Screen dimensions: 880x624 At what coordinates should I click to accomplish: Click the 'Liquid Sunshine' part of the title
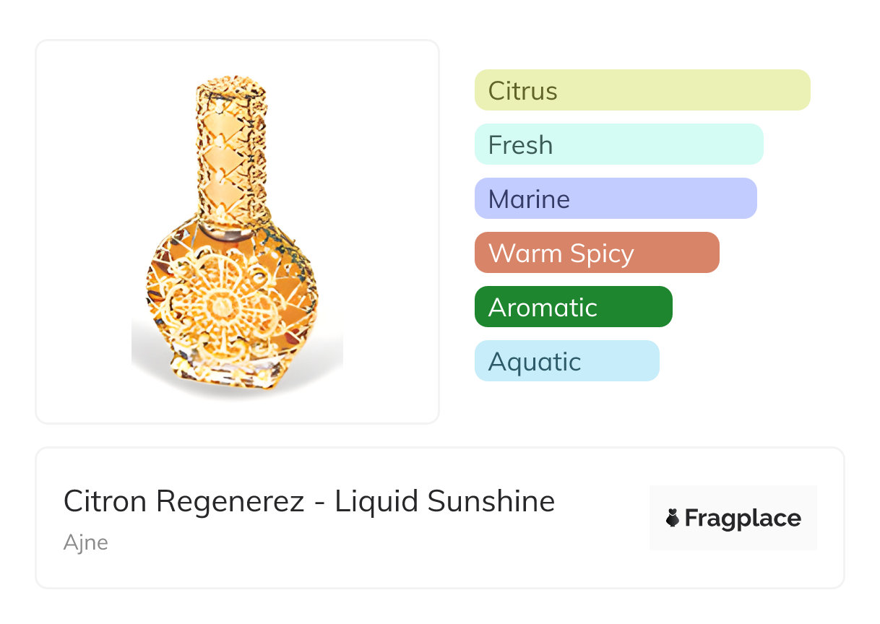coord(444,501)
